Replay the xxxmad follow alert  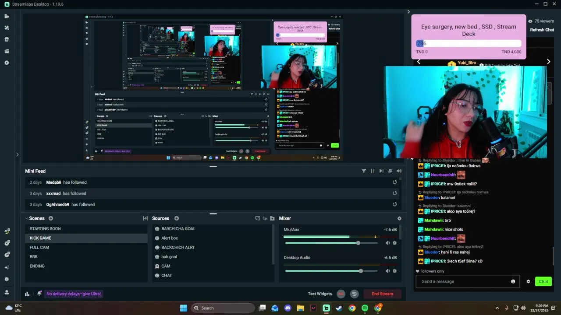(x=394, y=193)
